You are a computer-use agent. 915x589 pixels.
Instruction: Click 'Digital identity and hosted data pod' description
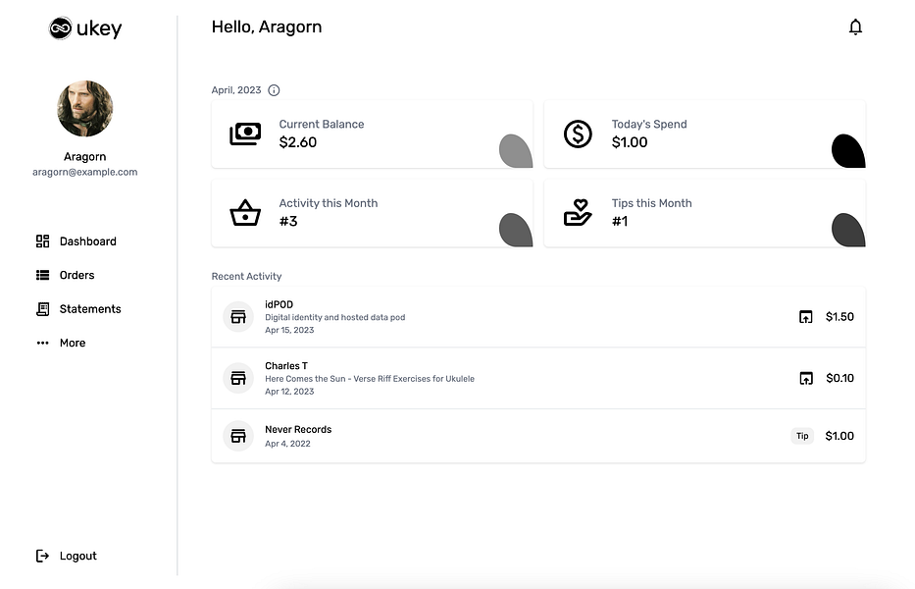pos(335,317)
